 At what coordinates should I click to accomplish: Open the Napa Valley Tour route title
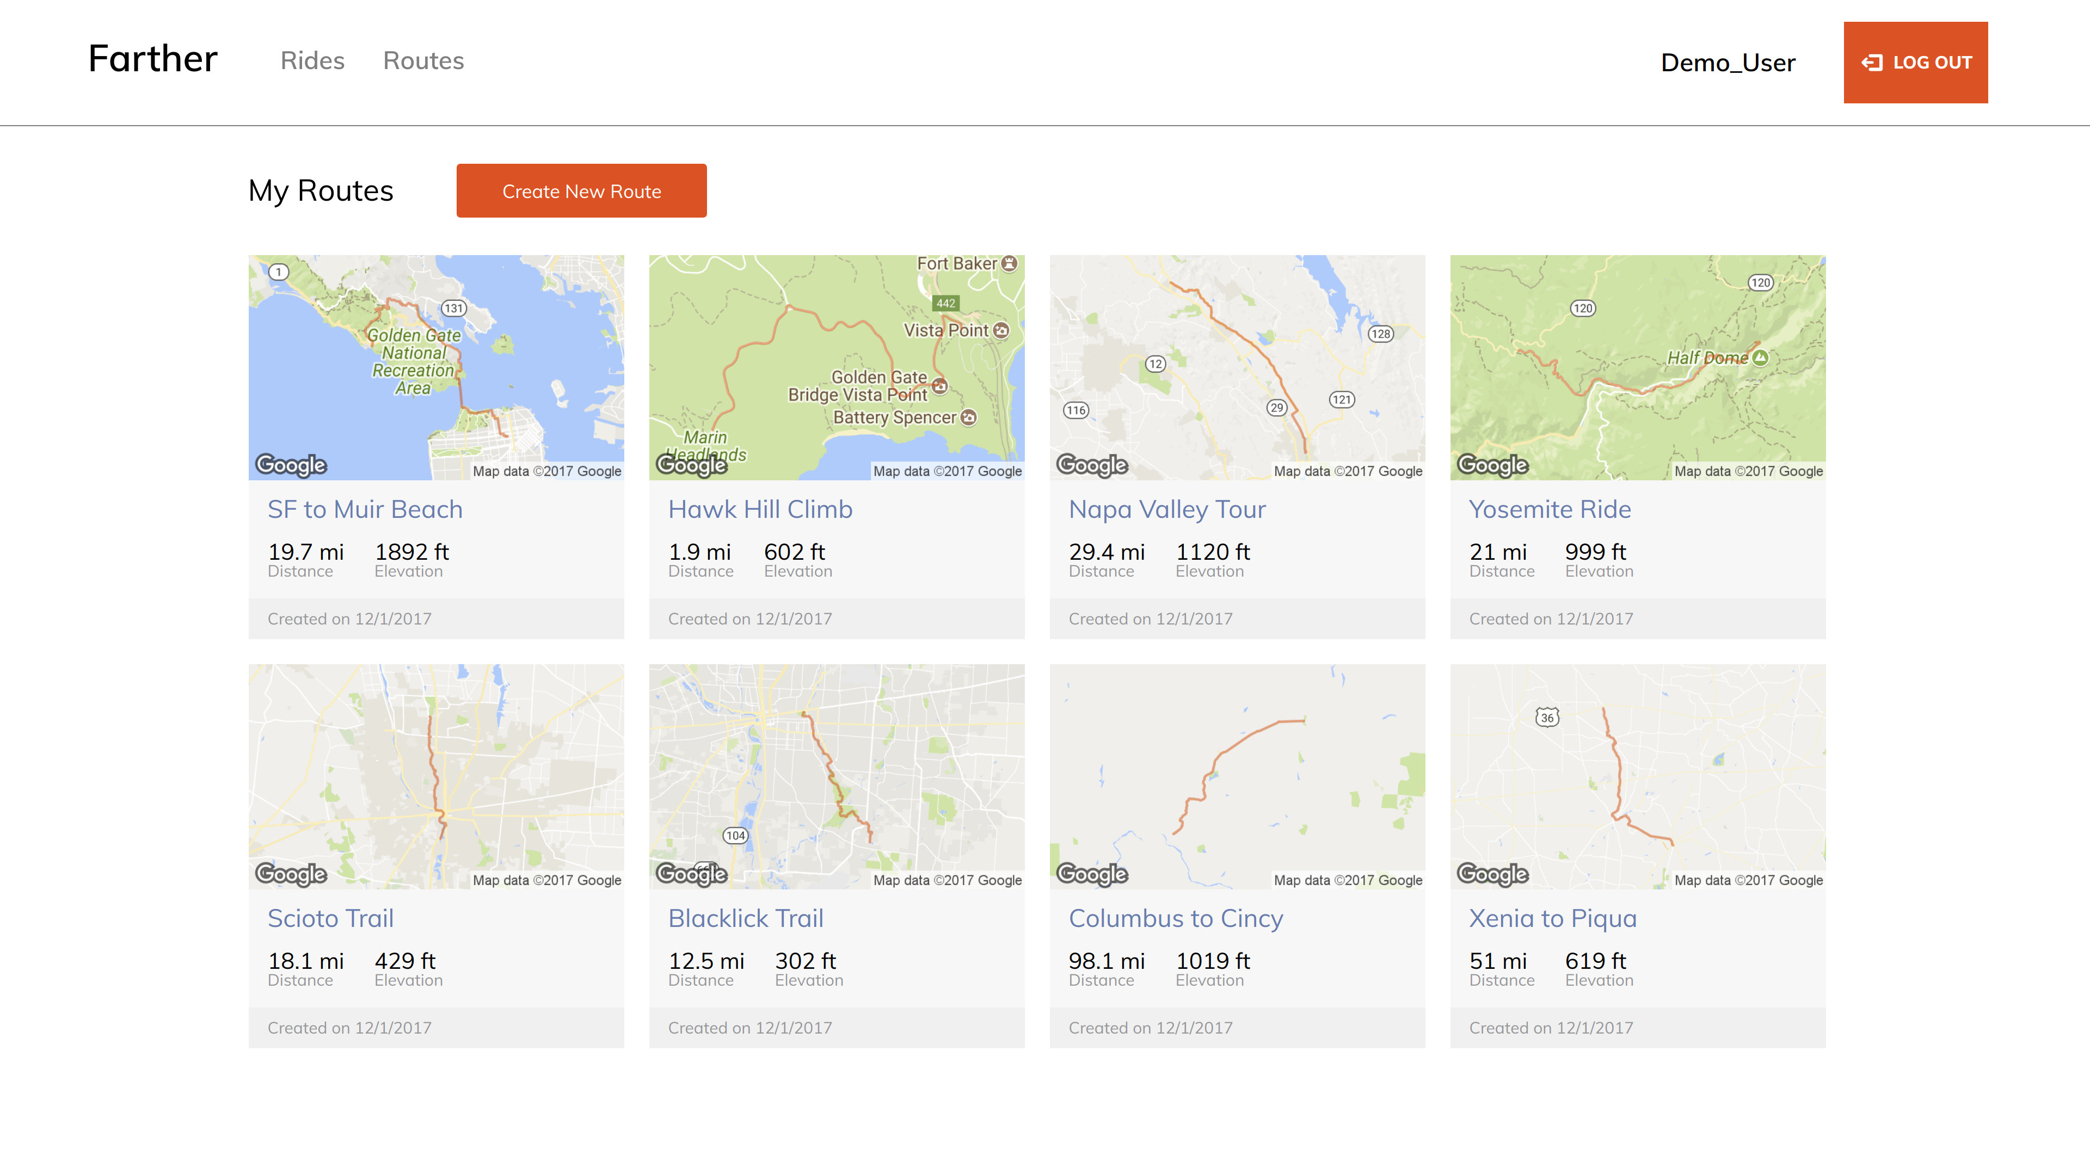click(x=1166, y=509)
